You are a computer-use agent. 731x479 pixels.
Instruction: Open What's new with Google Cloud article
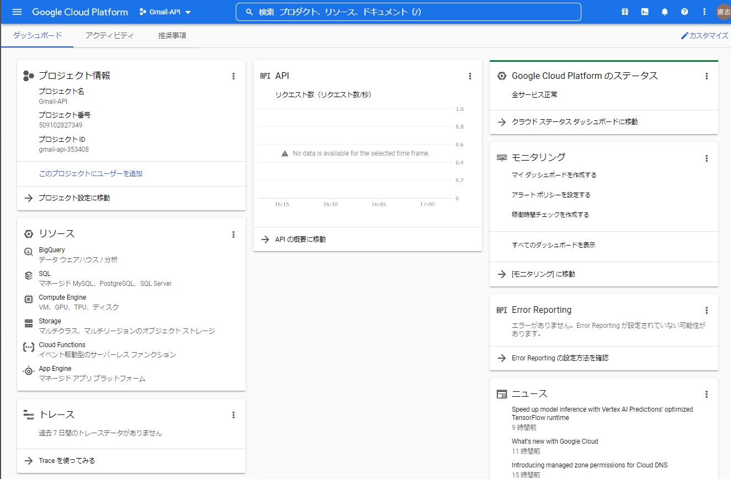[555, 441]
